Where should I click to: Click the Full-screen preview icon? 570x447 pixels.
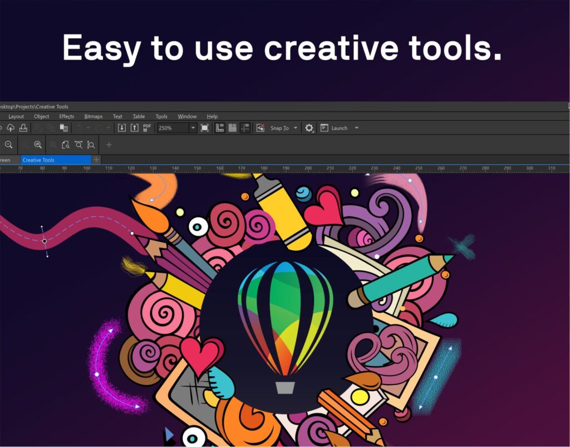point(205,128)
